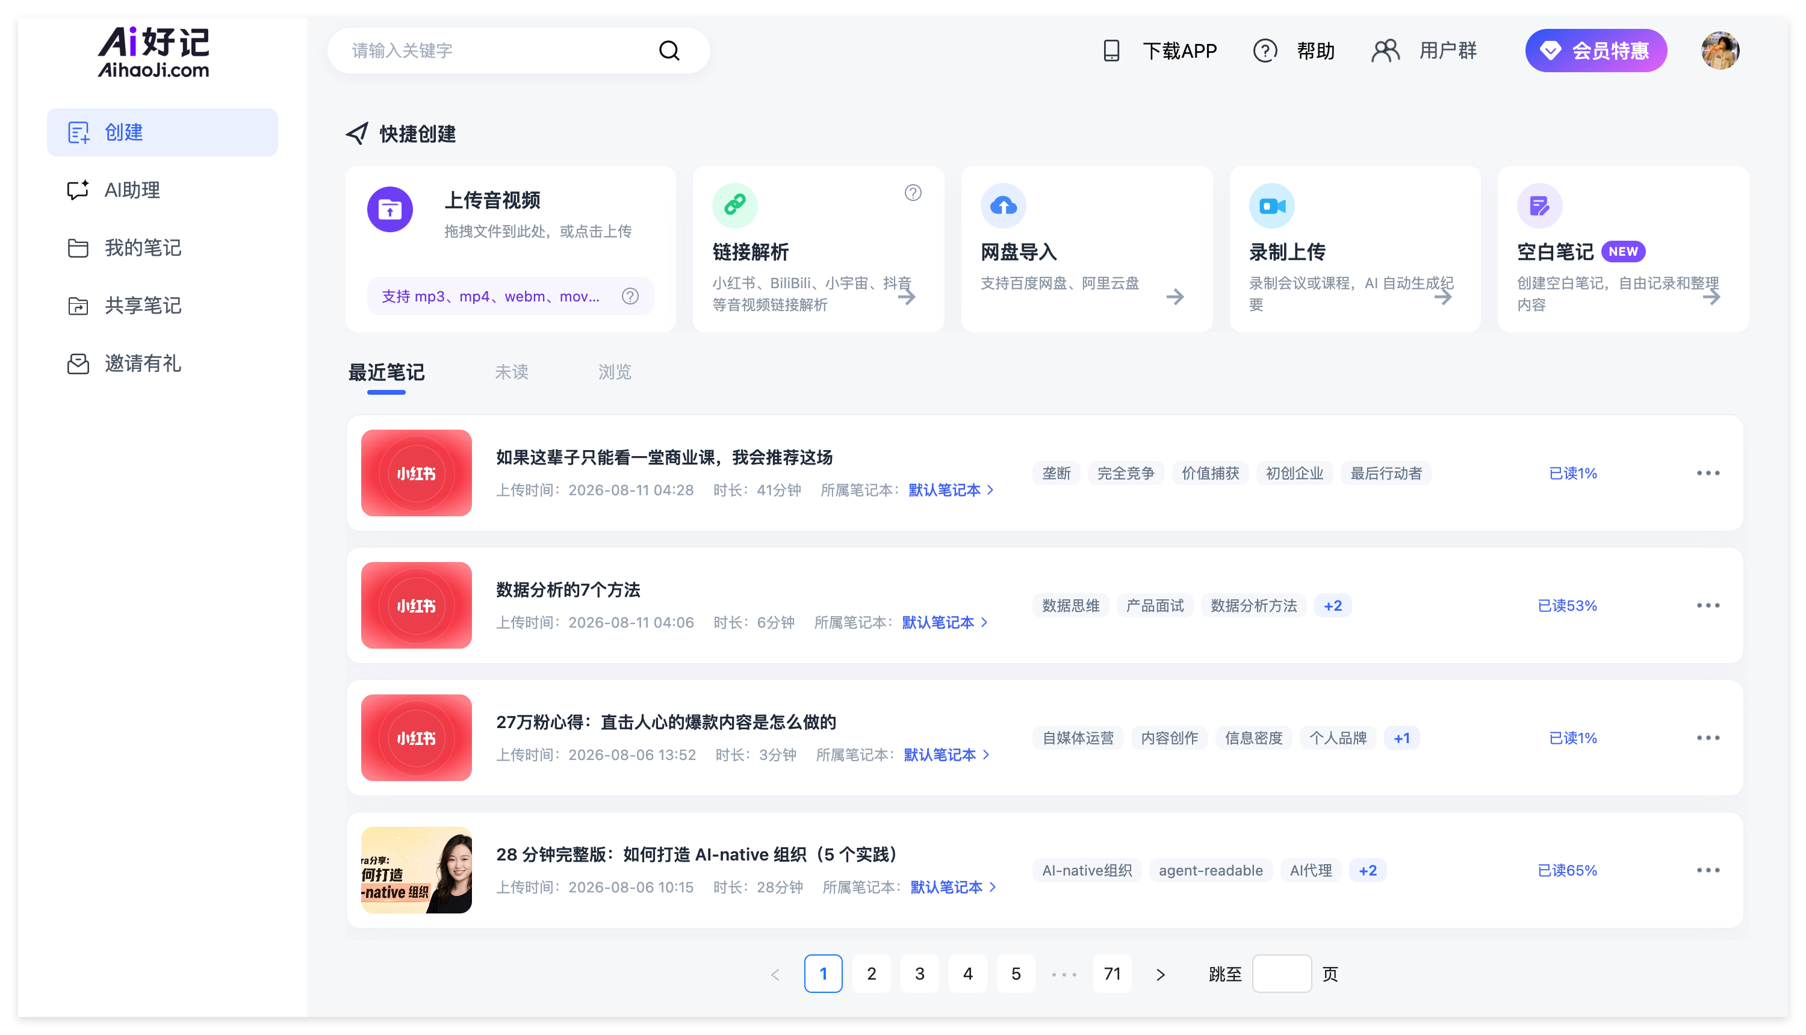Image resolution: width=1806 pixels, height=1035 pixels.
Task: Open the upload audio/video folder icon
Action: point(389,209)
